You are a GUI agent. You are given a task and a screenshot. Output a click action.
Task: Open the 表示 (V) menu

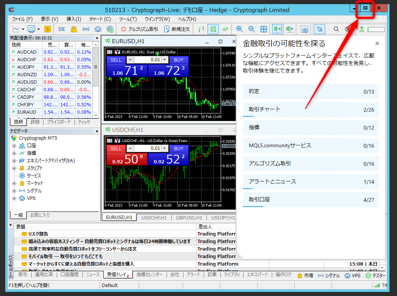(x=50, y=19)
